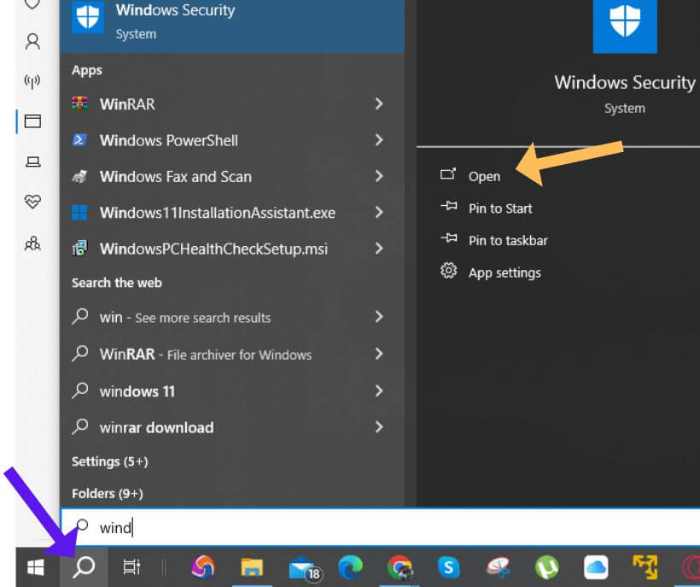Expand WindowsPCHealthCheckSetup.msi chevron
Image resolution: width=700 pixels, height=587 pixels.
pos(379,249)
